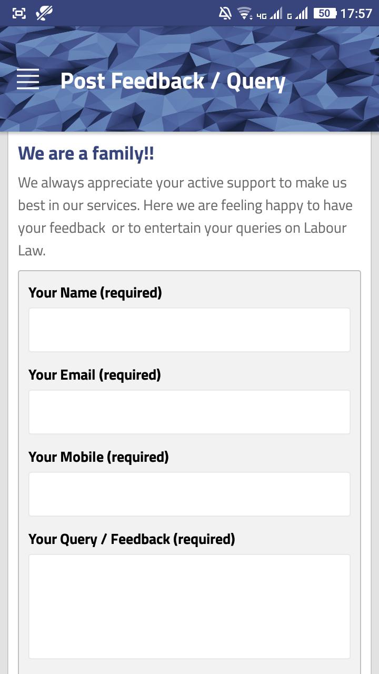The image size is (379, 674).
Task: Tap the We are a family!! heading
Action: pyautogui.click(x=86, y=154)
